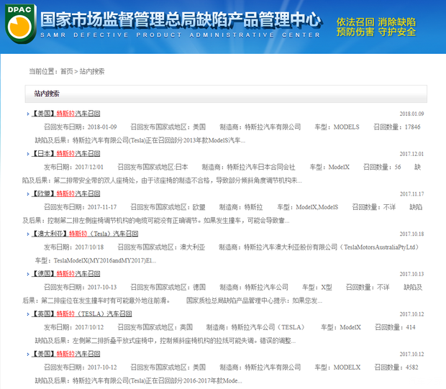Screen dimensions: 446x389
Task: Open the 【美国】特斯拉（TESLA）汽车召回 result
Action: 82,315
